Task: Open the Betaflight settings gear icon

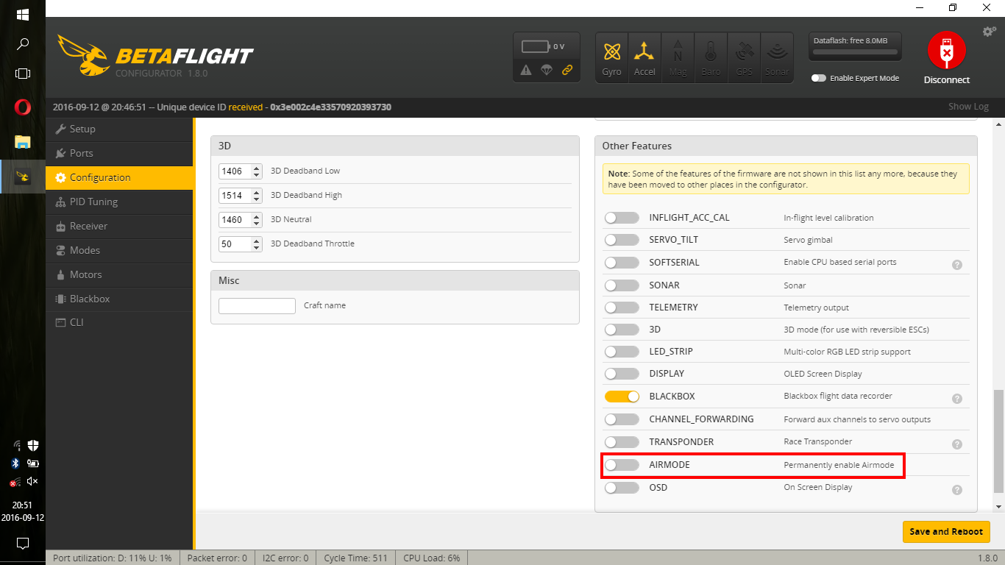Action: pos(989,32)
